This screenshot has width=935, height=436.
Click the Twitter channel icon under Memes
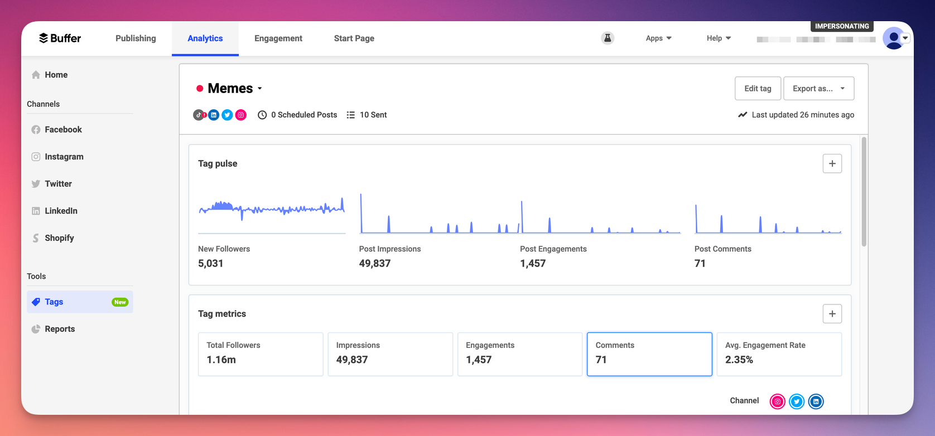tap(227, 115)
